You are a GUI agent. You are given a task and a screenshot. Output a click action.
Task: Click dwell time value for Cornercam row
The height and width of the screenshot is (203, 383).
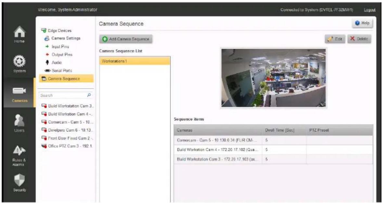(267, 140)
